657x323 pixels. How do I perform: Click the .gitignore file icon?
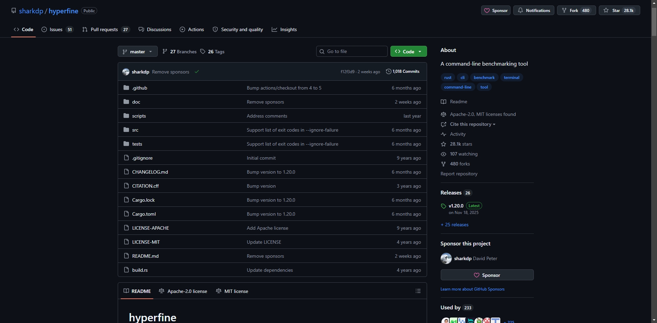126,158
